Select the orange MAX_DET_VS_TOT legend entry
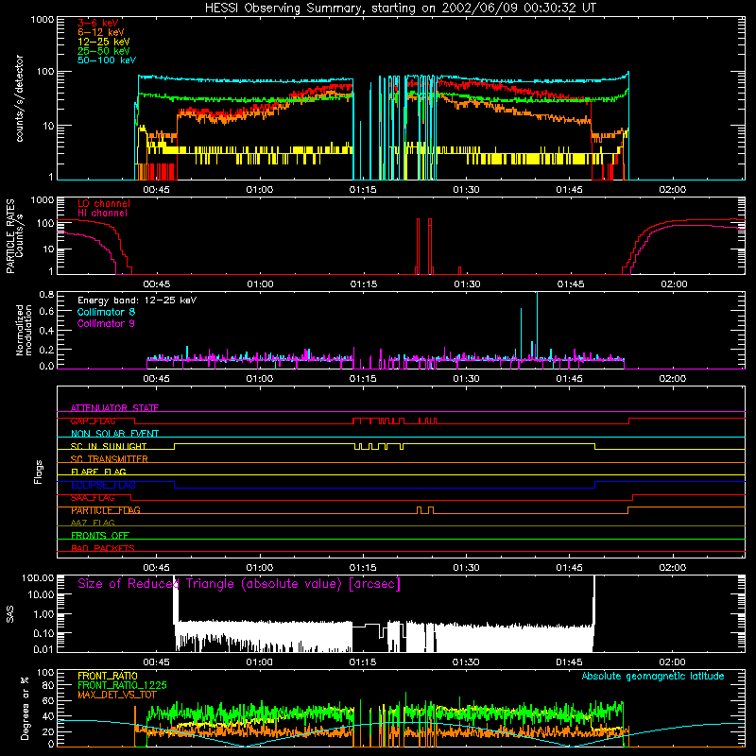The image size is (756, 756). click(x=117, y=695)
